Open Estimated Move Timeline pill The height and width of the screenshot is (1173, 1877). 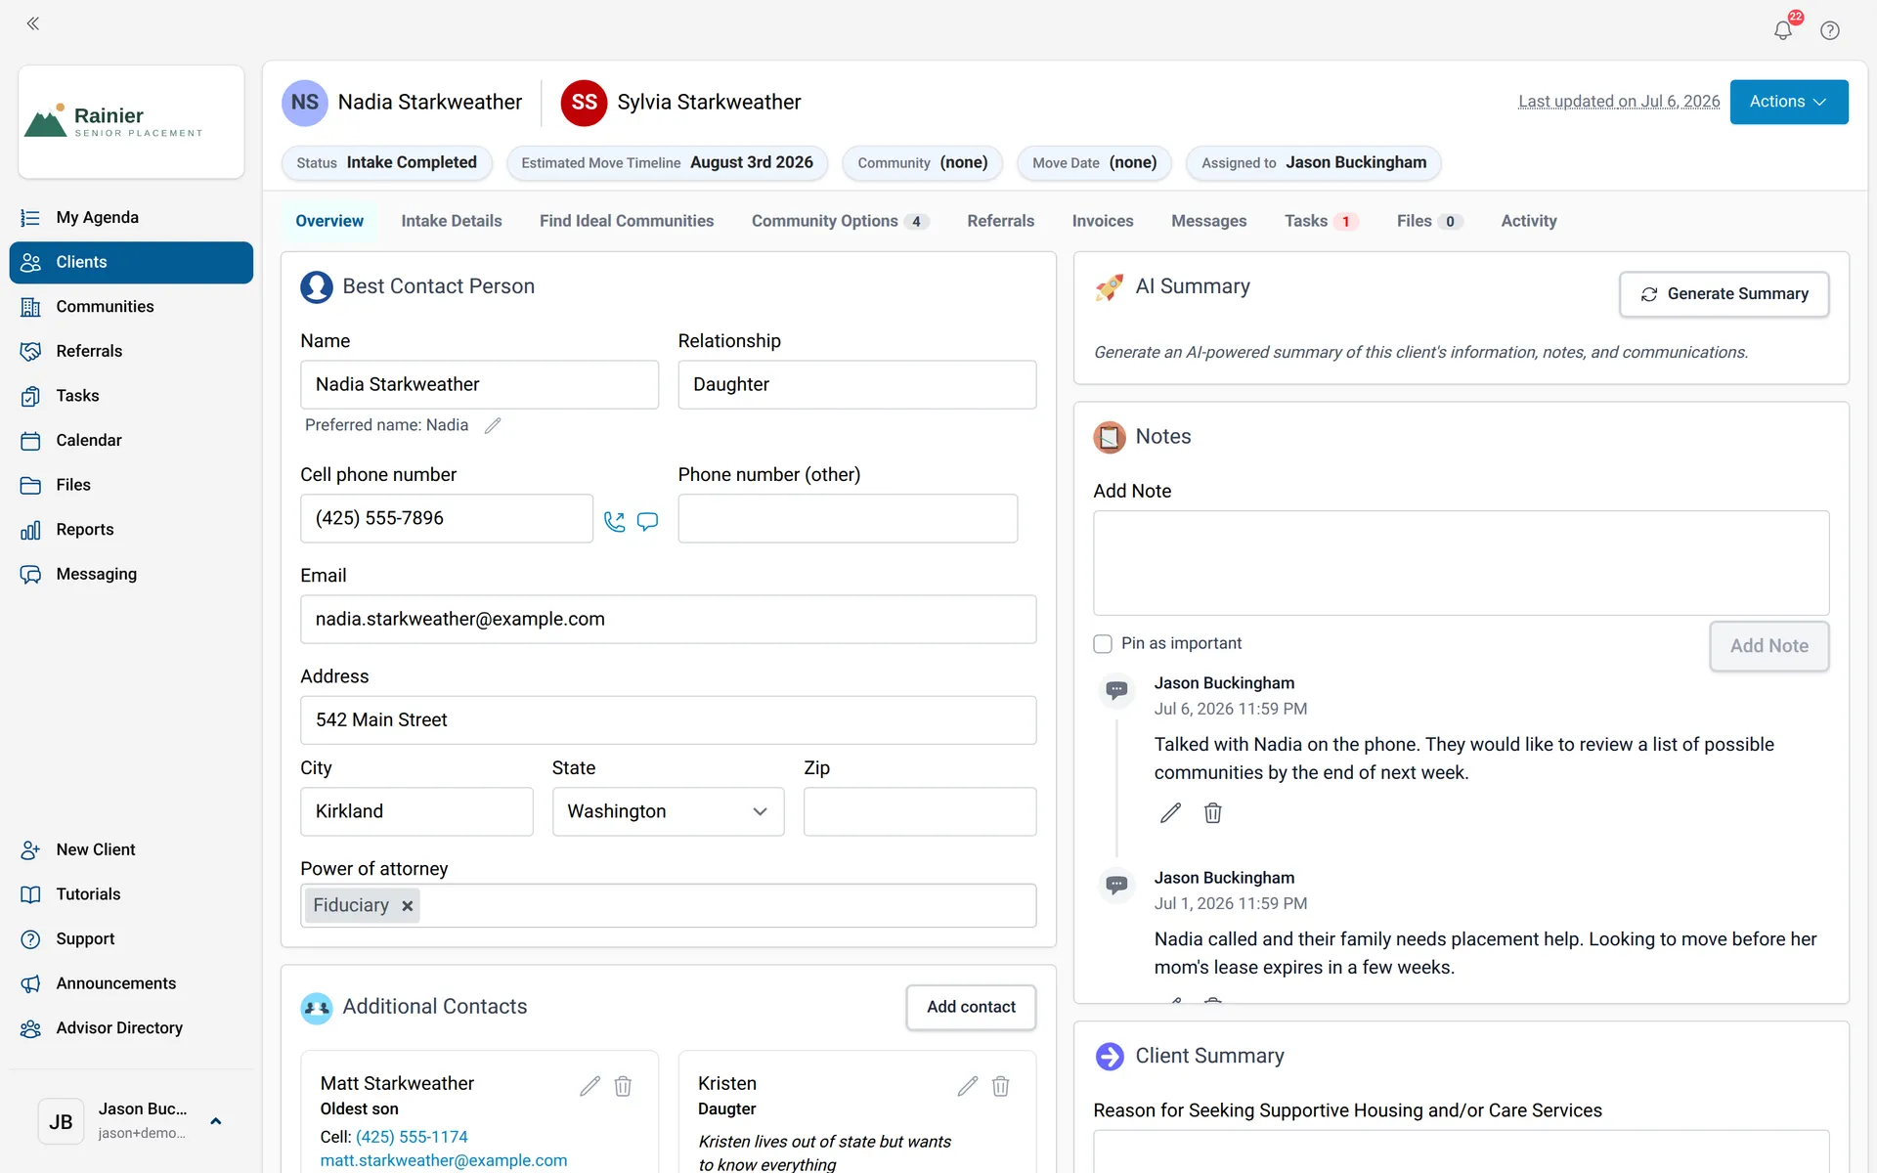tap(667, 162)
